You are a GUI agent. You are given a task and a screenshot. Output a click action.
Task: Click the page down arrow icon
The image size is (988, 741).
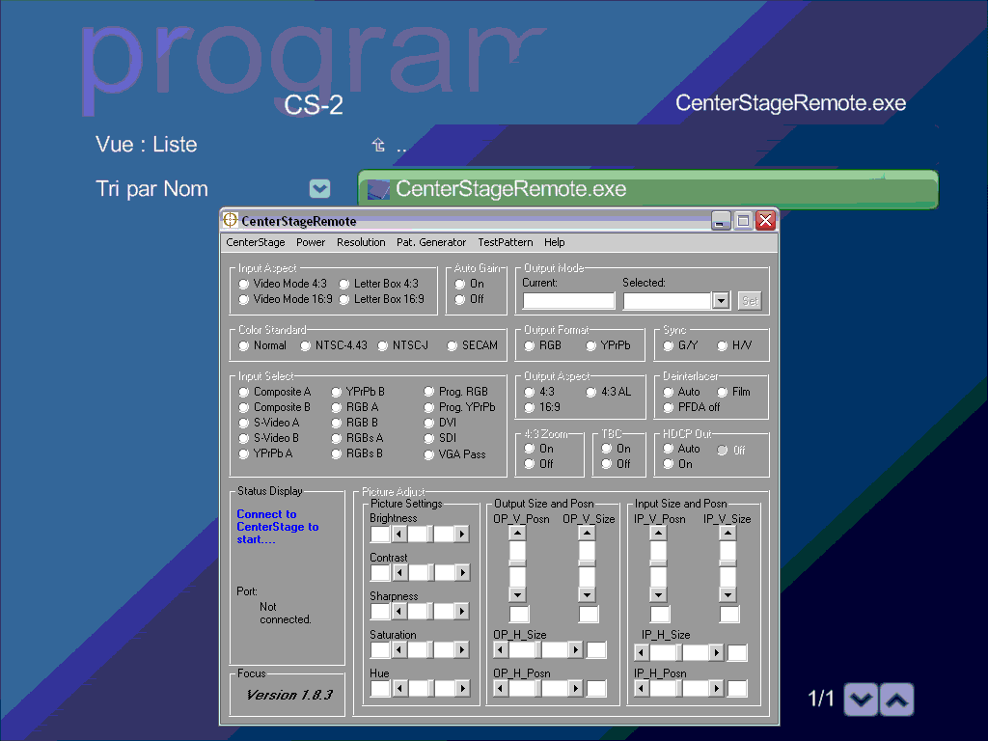coord(862,700)
